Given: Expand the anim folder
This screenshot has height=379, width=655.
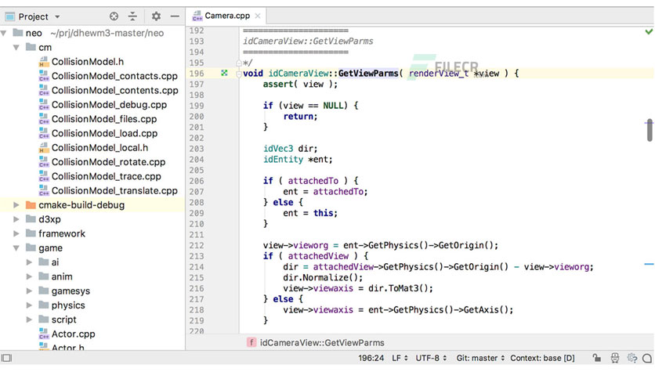Looking at the screenshot, I should point(29,276).
